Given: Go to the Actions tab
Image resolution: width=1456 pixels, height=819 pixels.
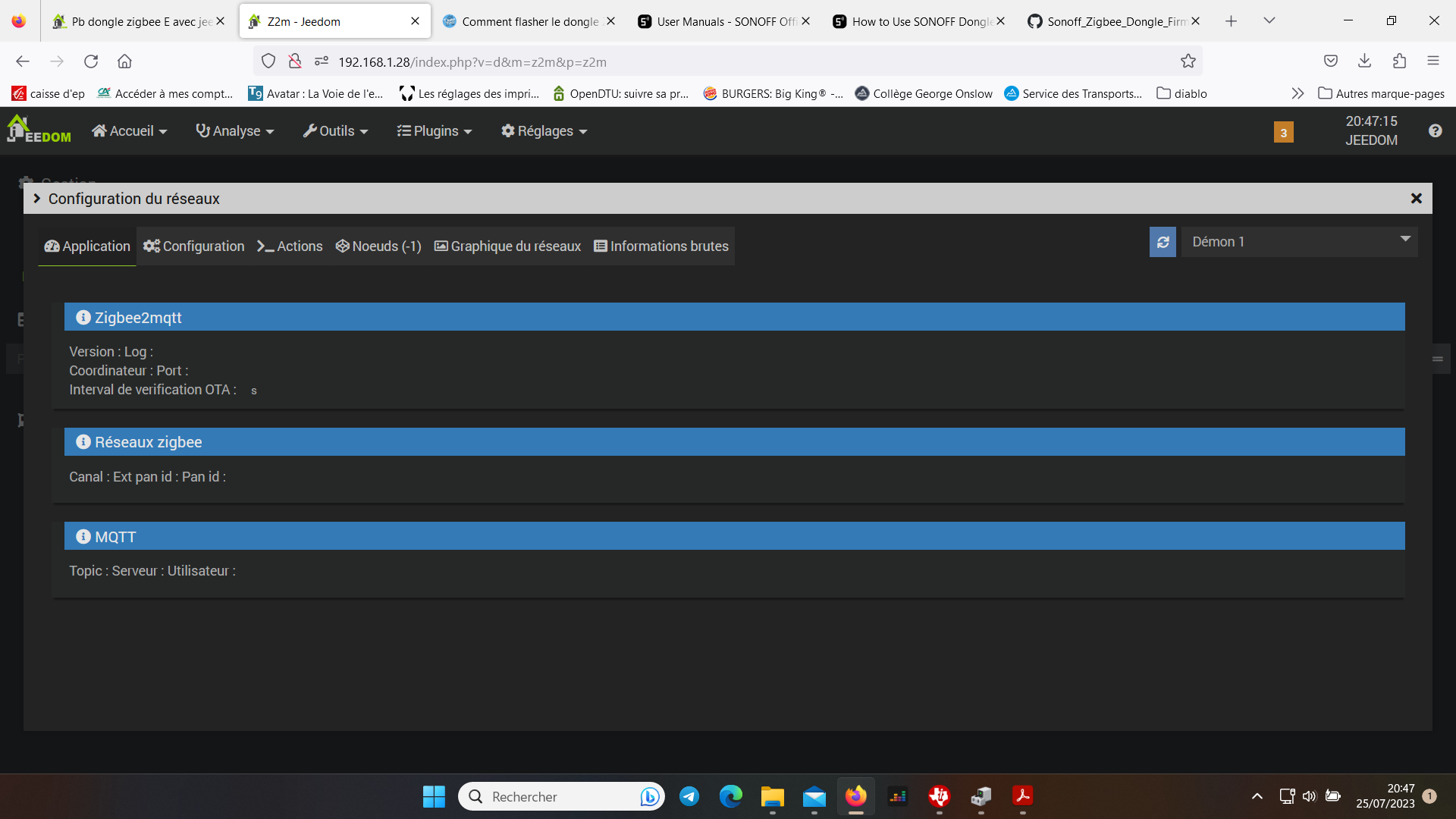Looking at the screenshot, I should pyautogui.click(x=290, y=246).
